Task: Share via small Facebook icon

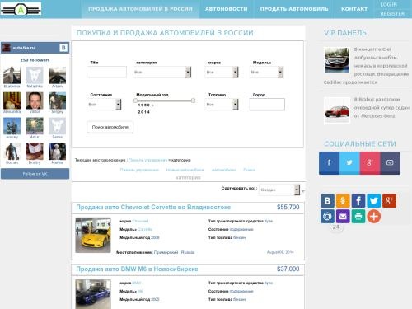Action: click(358, 201)
